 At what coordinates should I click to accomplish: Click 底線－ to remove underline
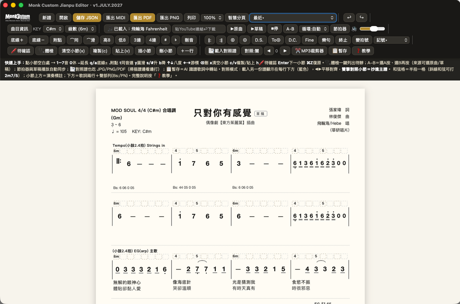point(38,40)
